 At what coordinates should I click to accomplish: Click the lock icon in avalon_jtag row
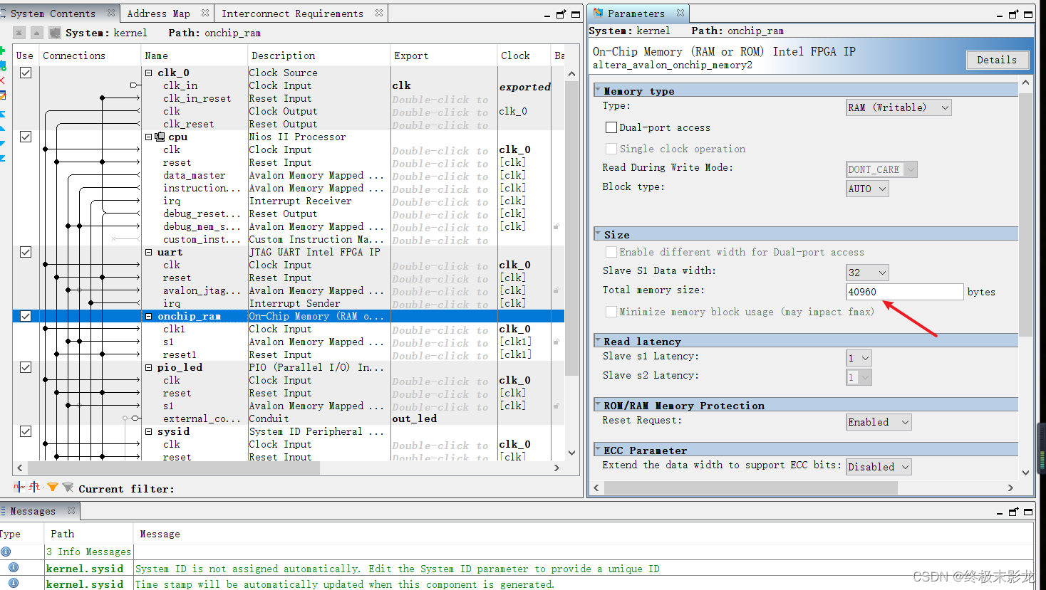(x=556, y=290)
